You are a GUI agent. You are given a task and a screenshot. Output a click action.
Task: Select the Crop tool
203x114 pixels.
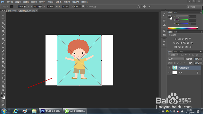click(3, 31)
